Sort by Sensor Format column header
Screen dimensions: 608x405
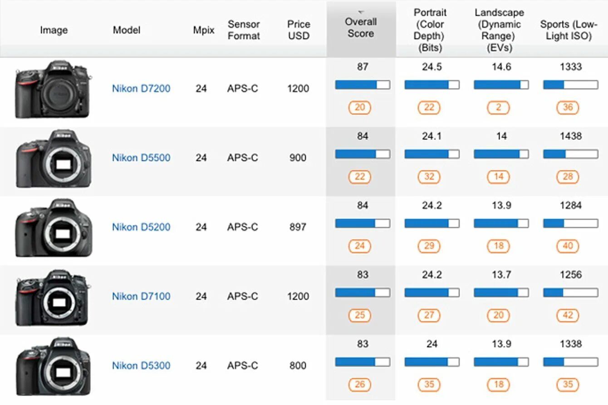(244, 30)
